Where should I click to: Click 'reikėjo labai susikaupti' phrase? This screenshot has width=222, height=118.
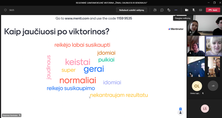(x=82, y=45)
